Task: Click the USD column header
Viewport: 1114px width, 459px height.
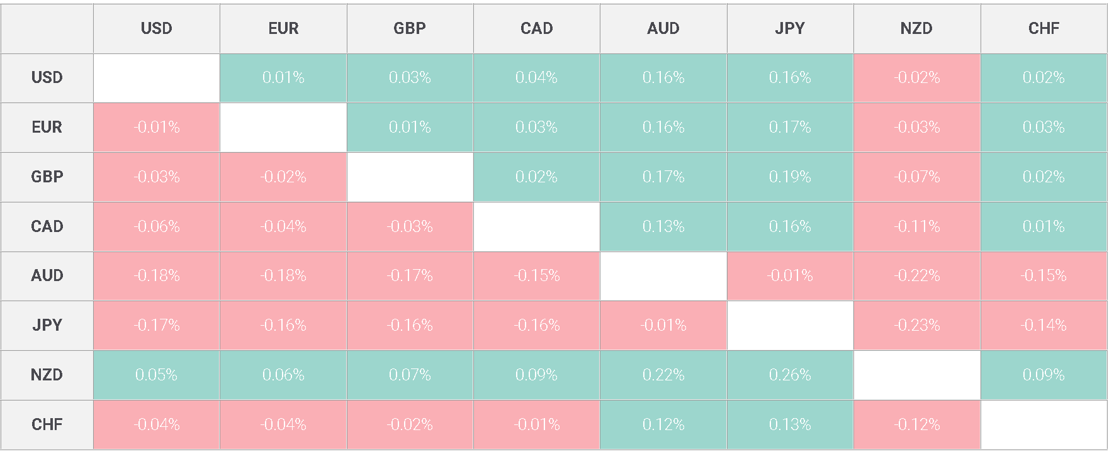Action: coord(156,28)
